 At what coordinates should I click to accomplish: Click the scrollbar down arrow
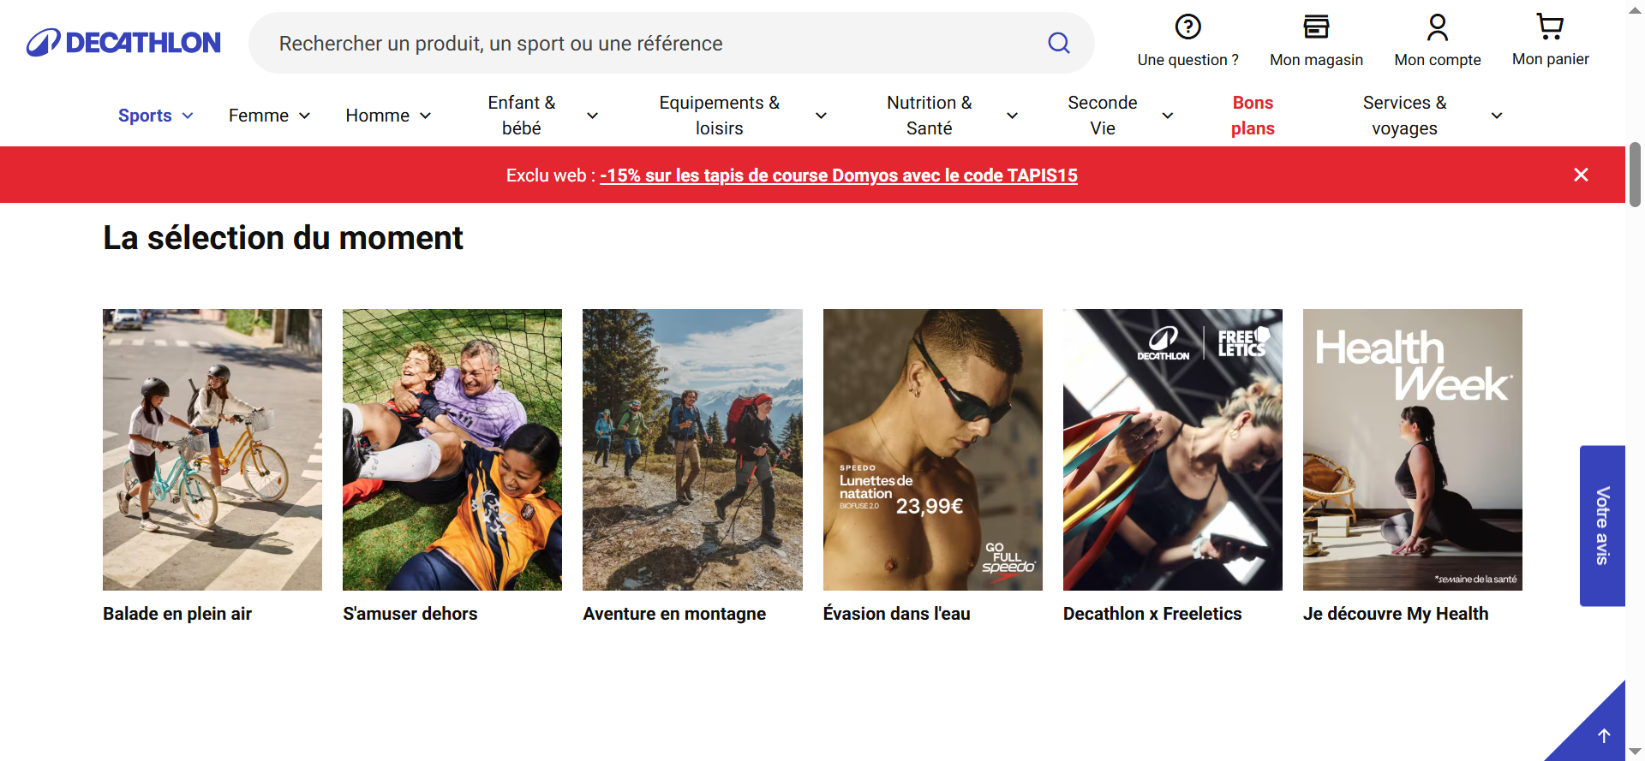click(x=1635, y=752)
